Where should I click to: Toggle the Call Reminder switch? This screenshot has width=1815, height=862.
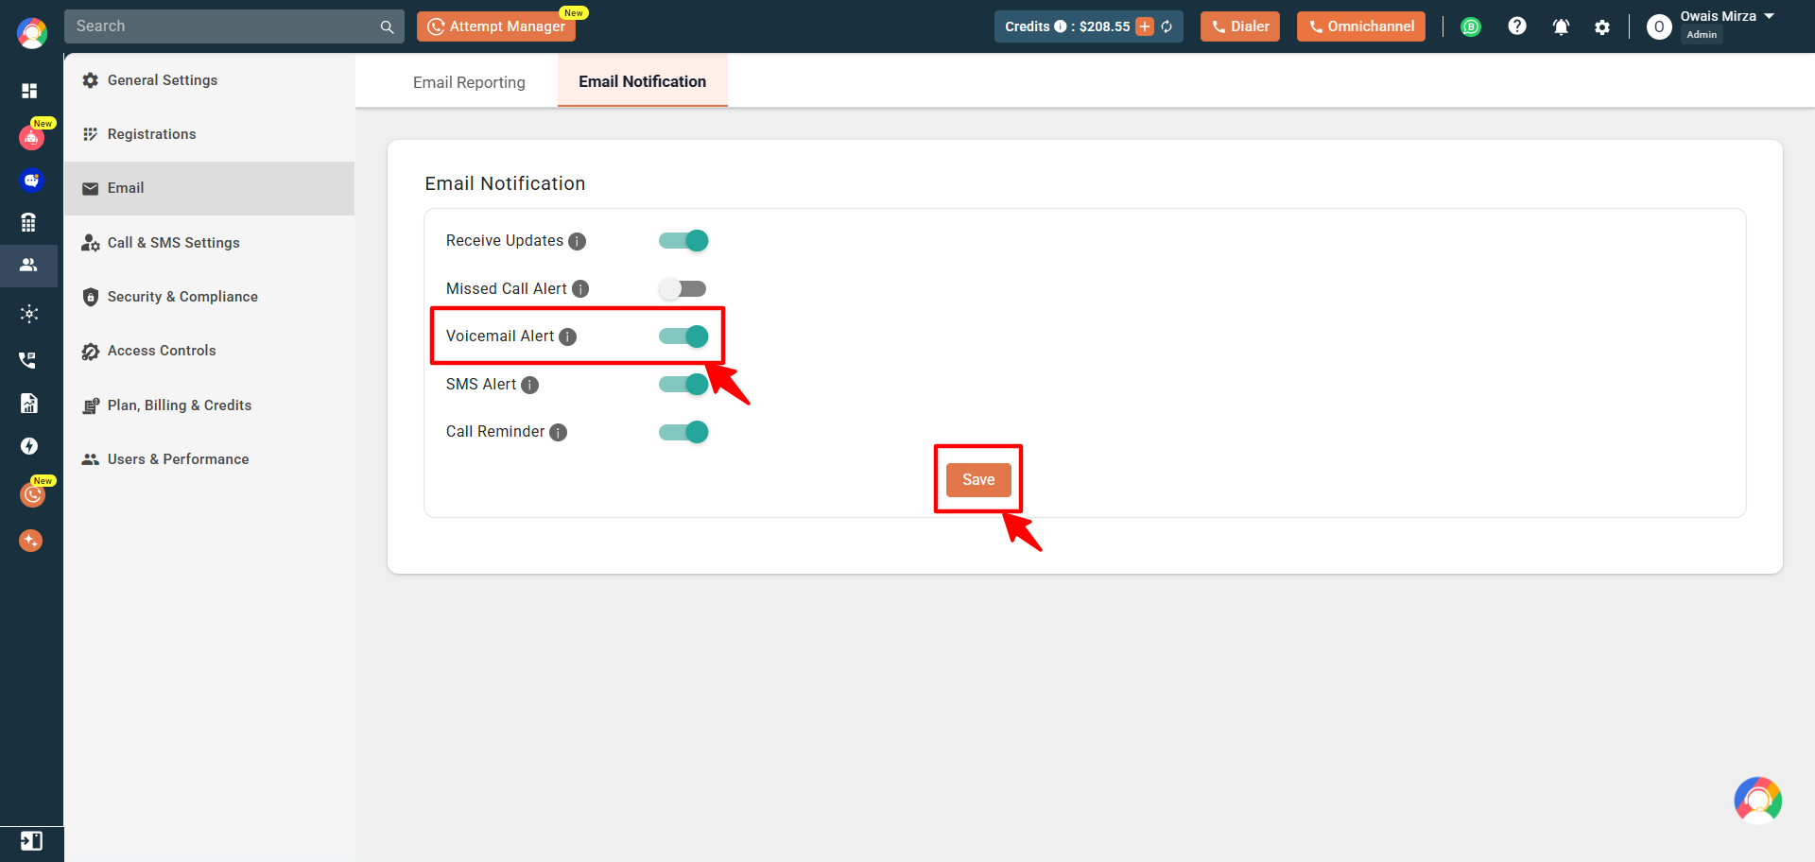click(x=683, y=432)
